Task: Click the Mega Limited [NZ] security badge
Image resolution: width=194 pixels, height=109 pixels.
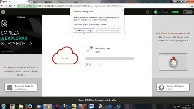Action: [27, 6]
